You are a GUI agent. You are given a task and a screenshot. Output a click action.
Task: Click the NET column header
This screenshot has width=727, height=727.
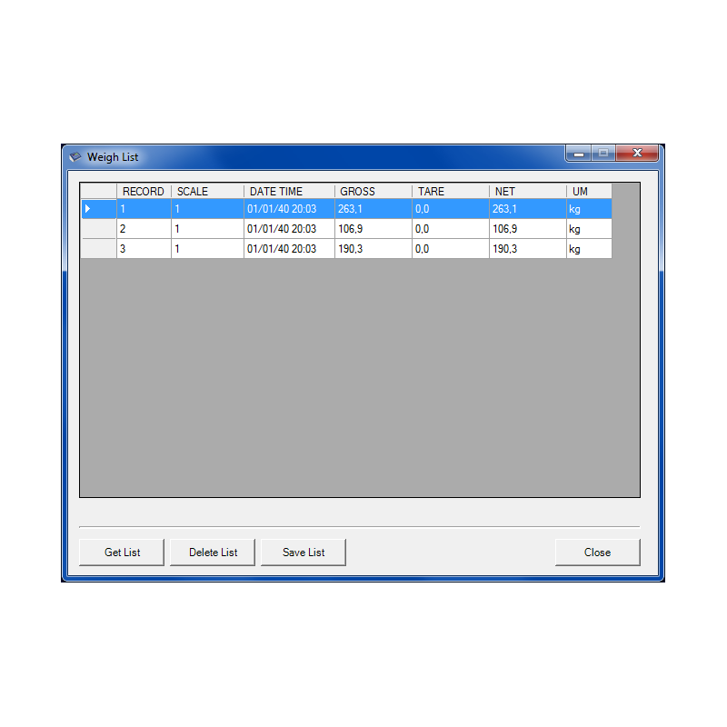(527, 192)
